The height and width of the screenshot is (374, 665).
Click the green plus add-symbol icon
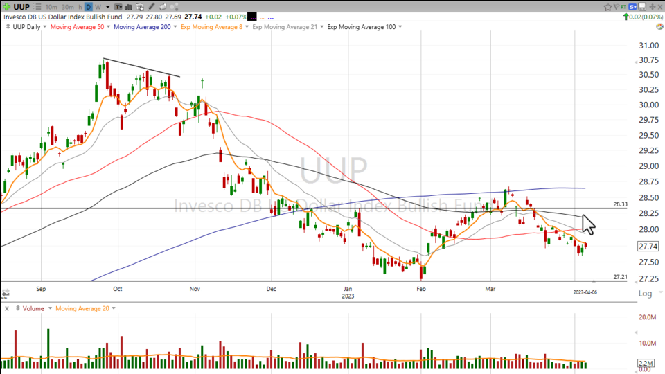pos(7,7)
